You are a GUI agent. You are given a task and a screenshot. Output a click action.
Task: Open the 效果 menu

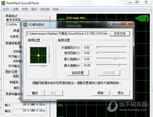tap(24, 9)
